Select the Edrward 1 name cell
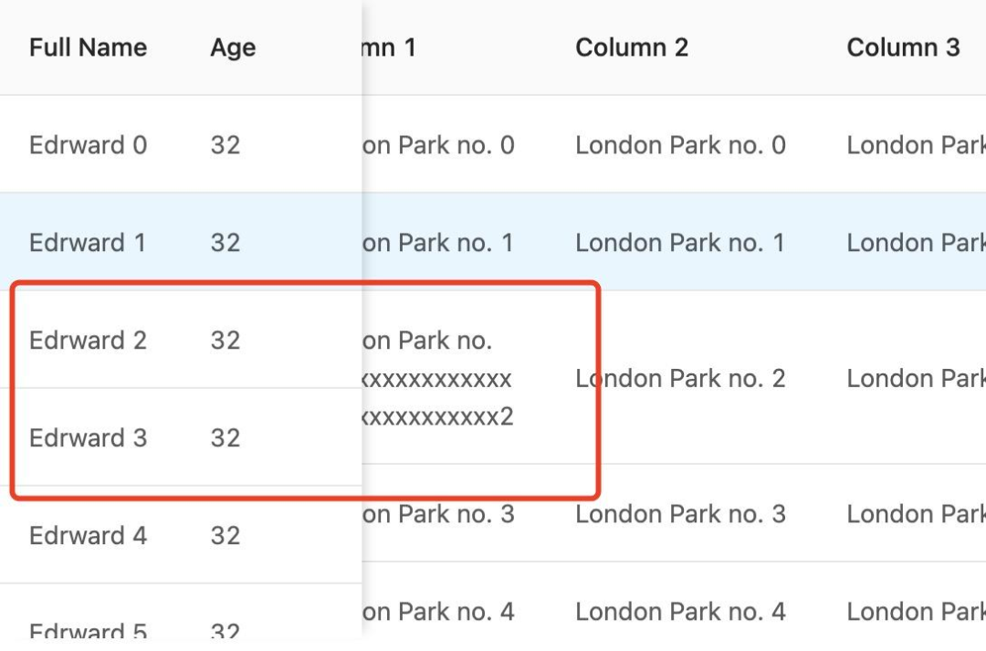The height and width of the screenshot is (651, 986). tap(88, 243)
